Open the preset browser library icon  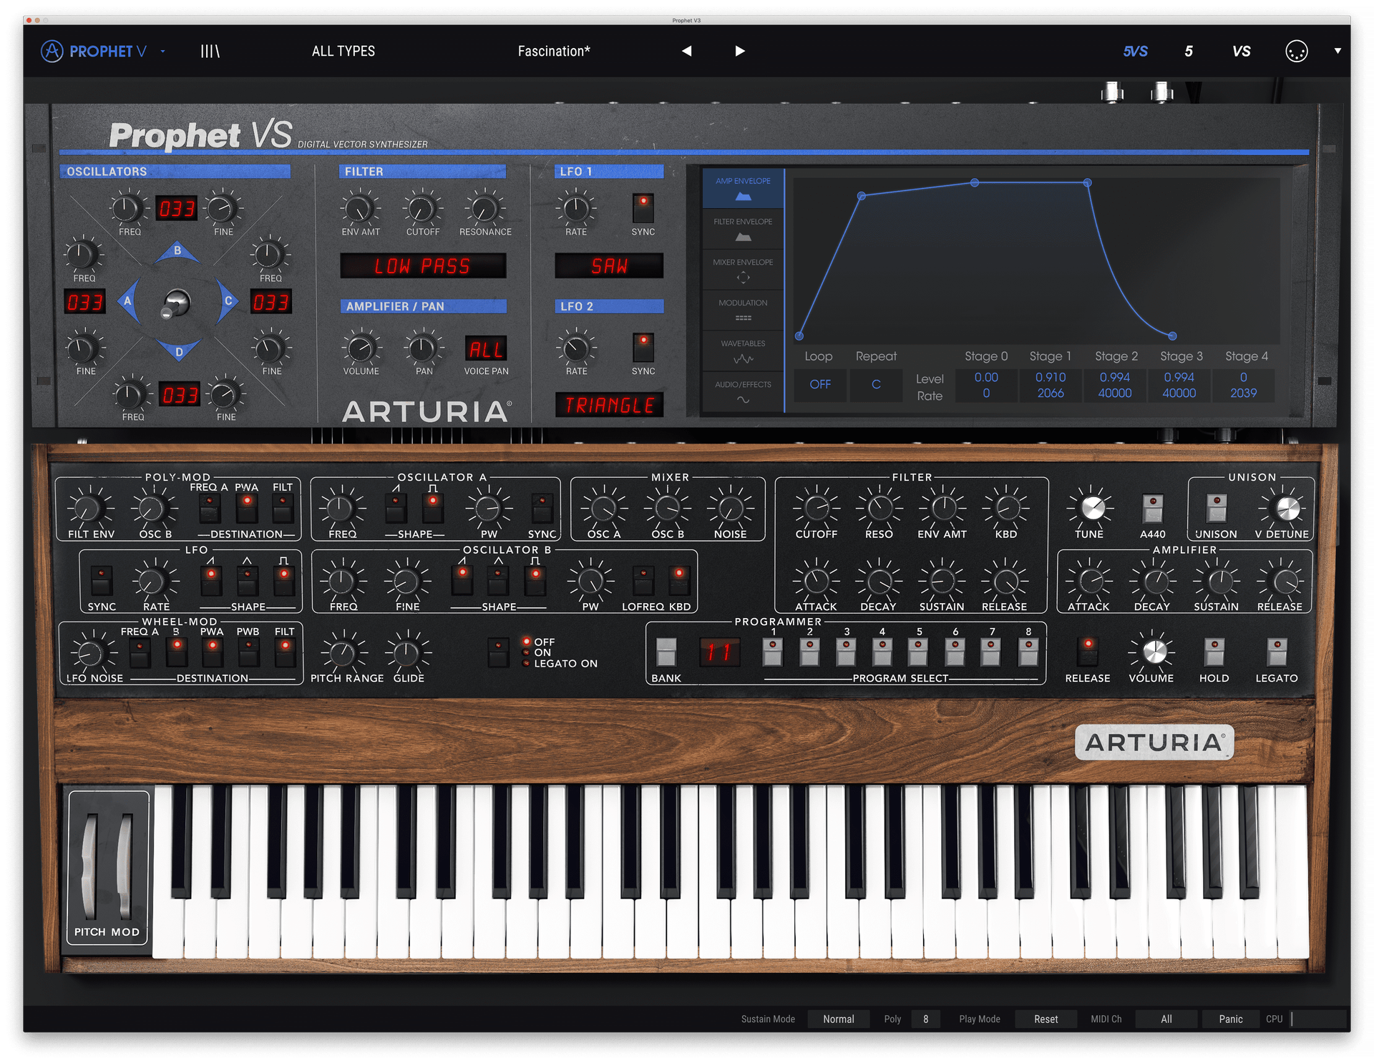[210, 51]
